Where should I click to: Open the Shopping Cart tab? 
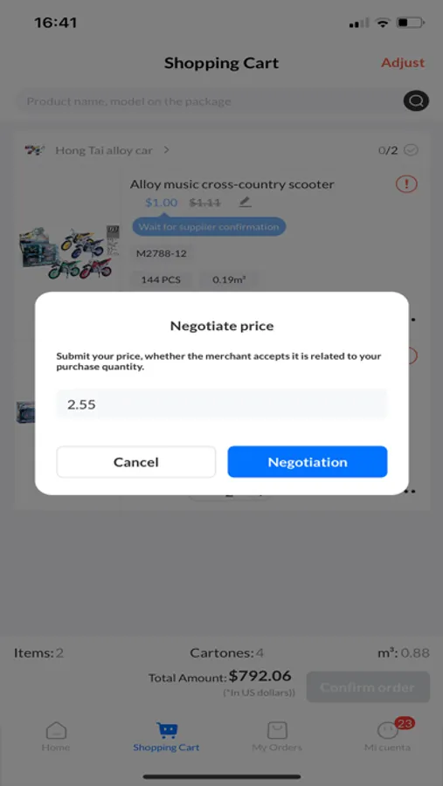(x=166, y=737)
